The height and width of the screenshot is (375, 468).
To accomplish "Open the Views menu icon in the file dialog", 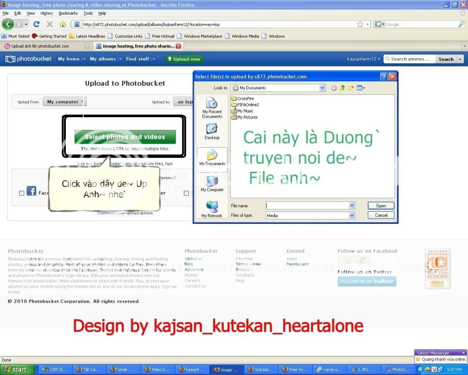I will coord(361,88).
